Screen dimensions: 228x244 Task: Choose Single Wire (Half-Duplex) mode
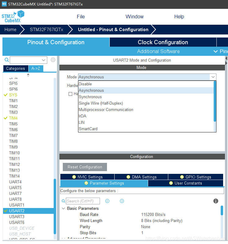[x=146, y=103]
